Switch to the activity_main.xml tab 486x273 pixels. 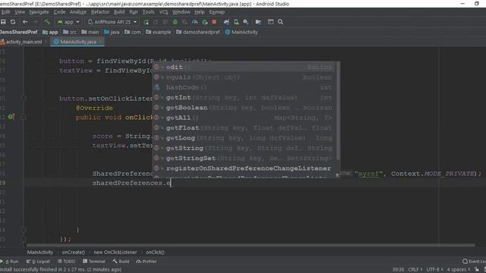24,42
